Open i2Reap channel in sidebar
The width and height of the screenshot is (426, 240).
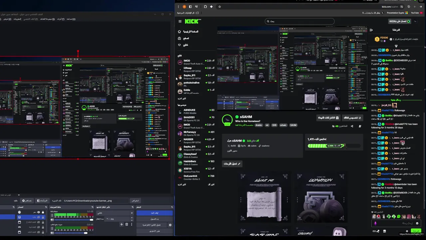tap(196, 69)
